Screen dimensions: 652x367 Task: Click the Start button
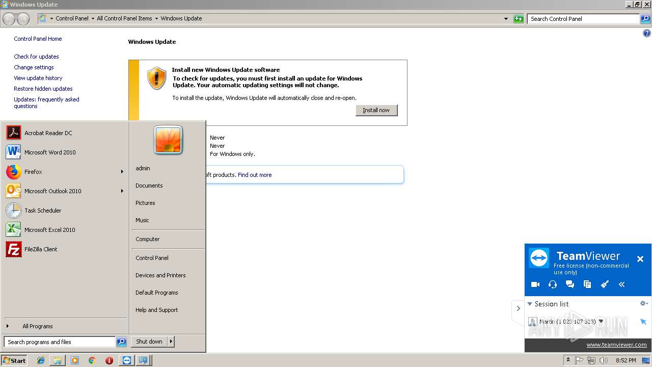(x=14, y=360)
